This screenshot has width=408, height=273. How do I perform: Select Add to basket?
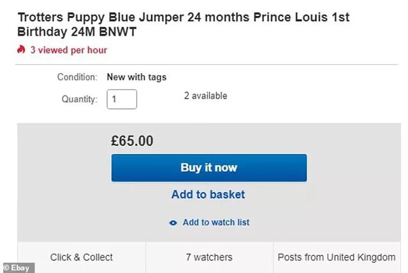pyautogui.click(x=208, y=195)
